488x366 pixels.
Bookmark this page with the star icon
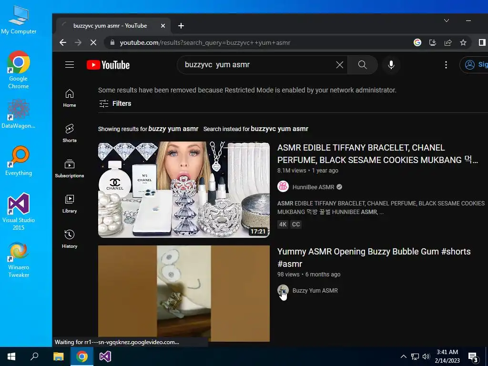pyautogui.click(x=463, y=42)
